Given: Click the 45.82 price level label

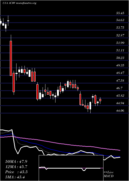Looking at the screenshot, I should [x=120, y=96].
